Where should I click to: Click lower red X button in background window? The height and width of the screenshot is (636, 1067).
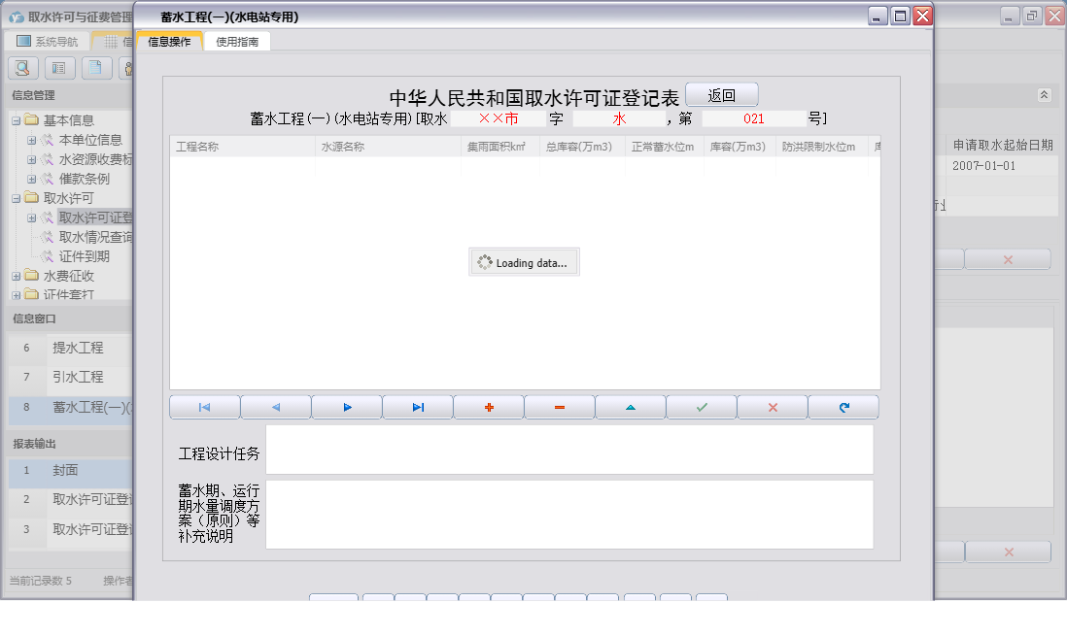[1009, 552]
